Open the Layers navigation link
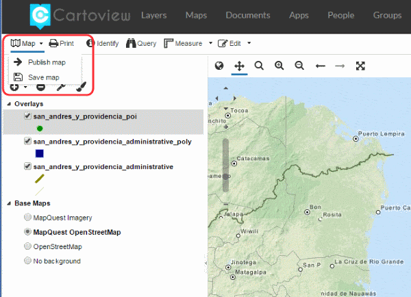 154,15
